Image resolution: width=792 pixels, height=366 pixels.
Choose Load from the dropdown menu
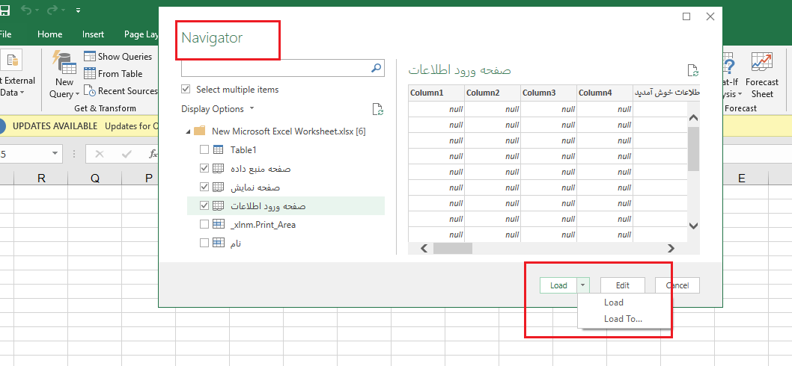tap(614, 303)
